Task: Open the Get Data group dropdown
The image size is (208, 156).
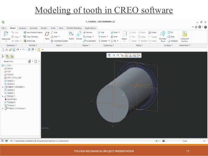Action: pyautogui.click(x=33, y=45)
